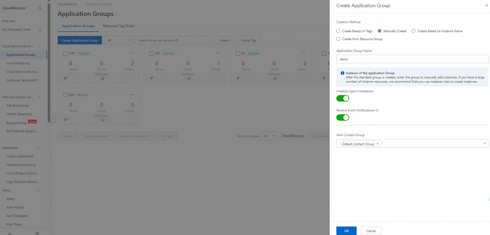Screen dimensions: 490x235
Task: Open the All filter dropdown
Action: [x=118, y=40]
